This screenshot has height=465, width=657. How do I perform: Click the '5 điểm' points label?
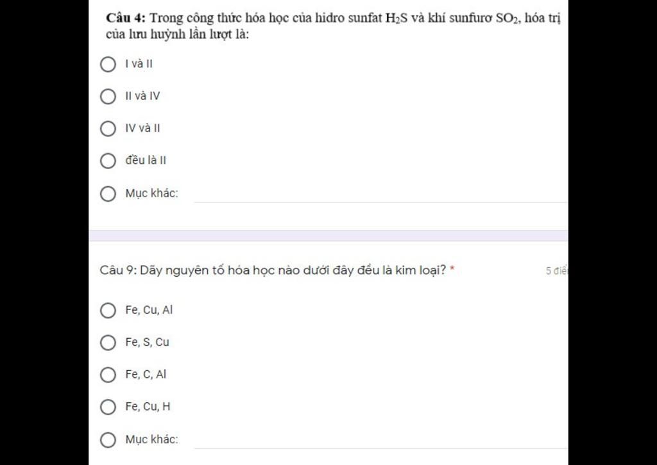pos(556,271)
